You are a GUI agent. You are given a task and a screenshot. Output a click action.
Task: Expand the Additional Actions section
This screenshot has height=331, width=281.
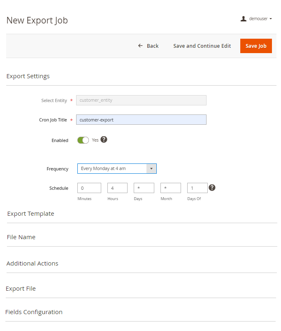point(33,263)
